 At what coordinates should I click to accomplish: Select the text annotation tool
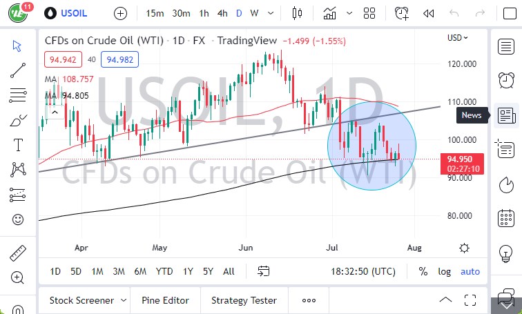19,144
